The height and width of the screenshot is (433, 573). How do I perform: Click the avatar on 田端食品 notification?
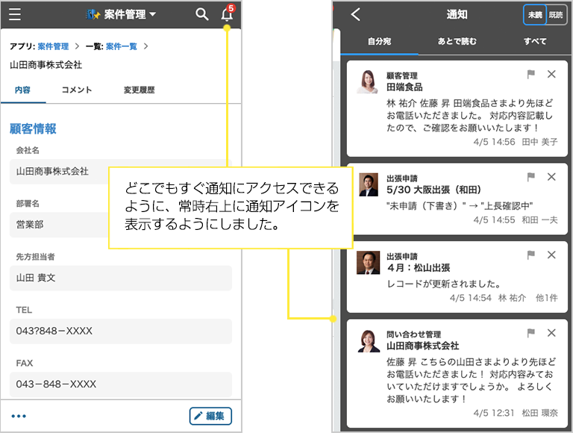pyautogui.click(x=368, y=81)
